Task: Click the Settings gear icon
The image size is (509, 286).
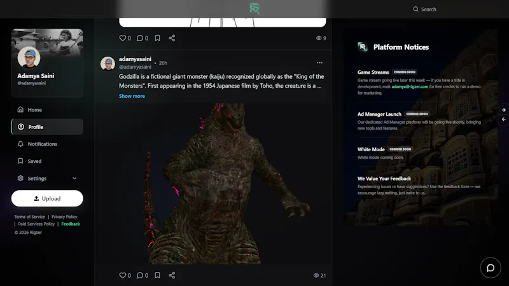Action: point(20,178)
